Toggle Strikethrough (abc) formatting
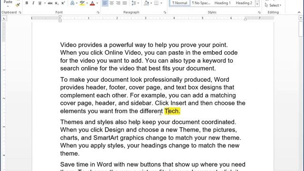 pyautogui.click(x=50, y=3)
